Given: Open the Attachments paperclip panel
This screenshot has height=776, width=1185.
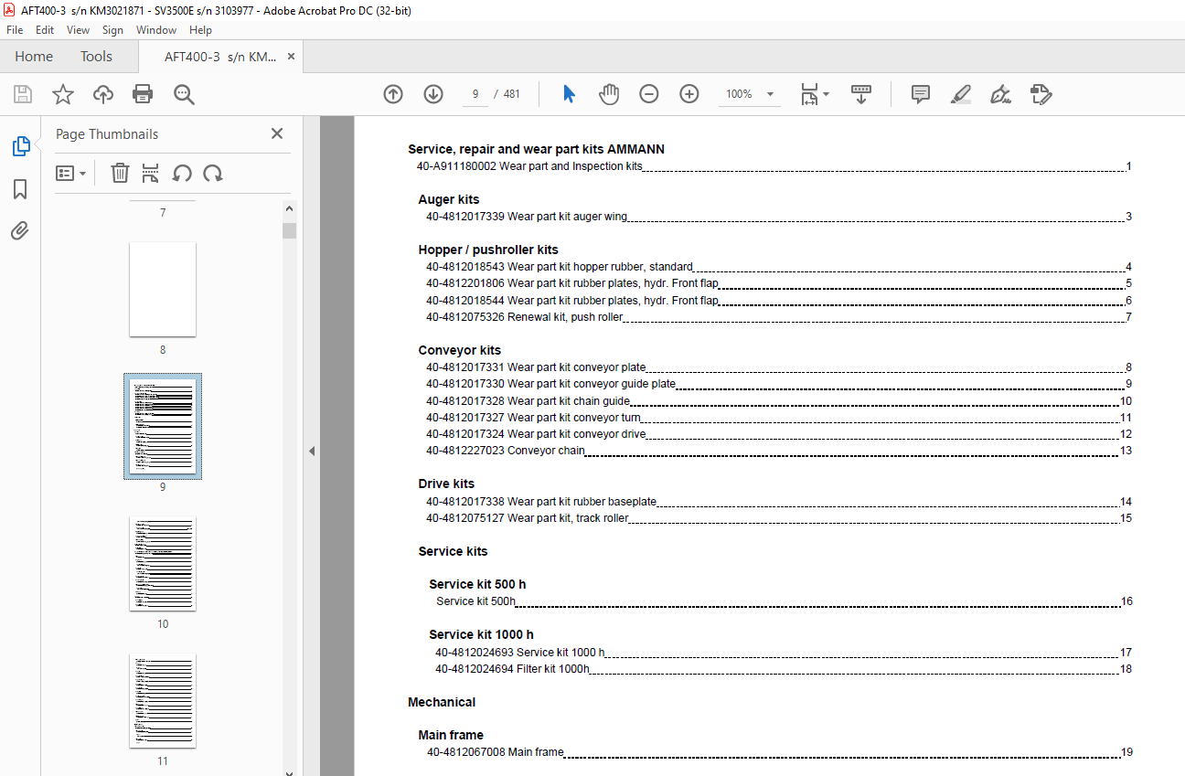Looking at the screenshot, I should click(x=20, y=230).
